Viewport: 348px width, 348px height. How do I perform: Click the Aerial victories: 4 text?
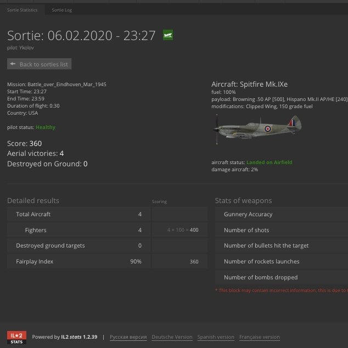[36, 153]
